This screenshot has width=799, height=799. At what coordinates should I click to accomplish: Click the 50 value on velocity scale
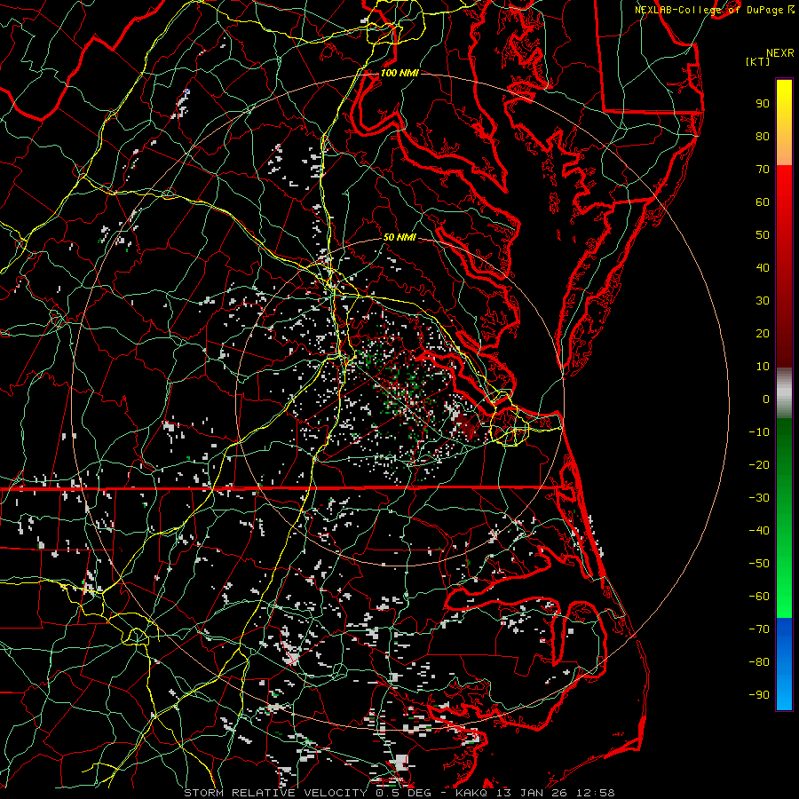[763, 235]
